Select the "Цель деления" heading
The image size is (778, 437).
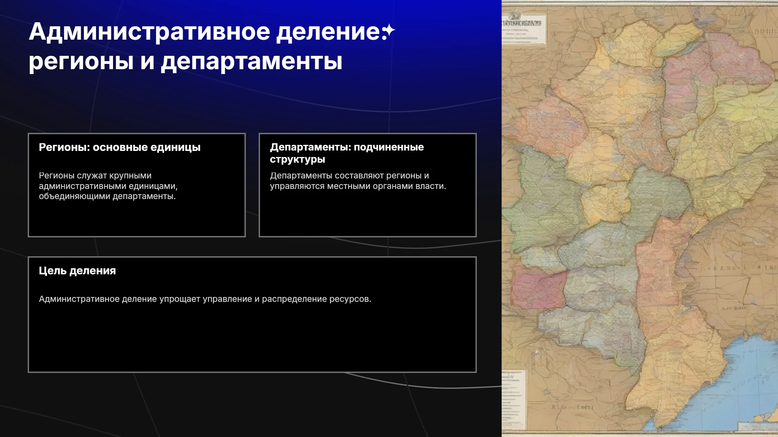[77, 271]
